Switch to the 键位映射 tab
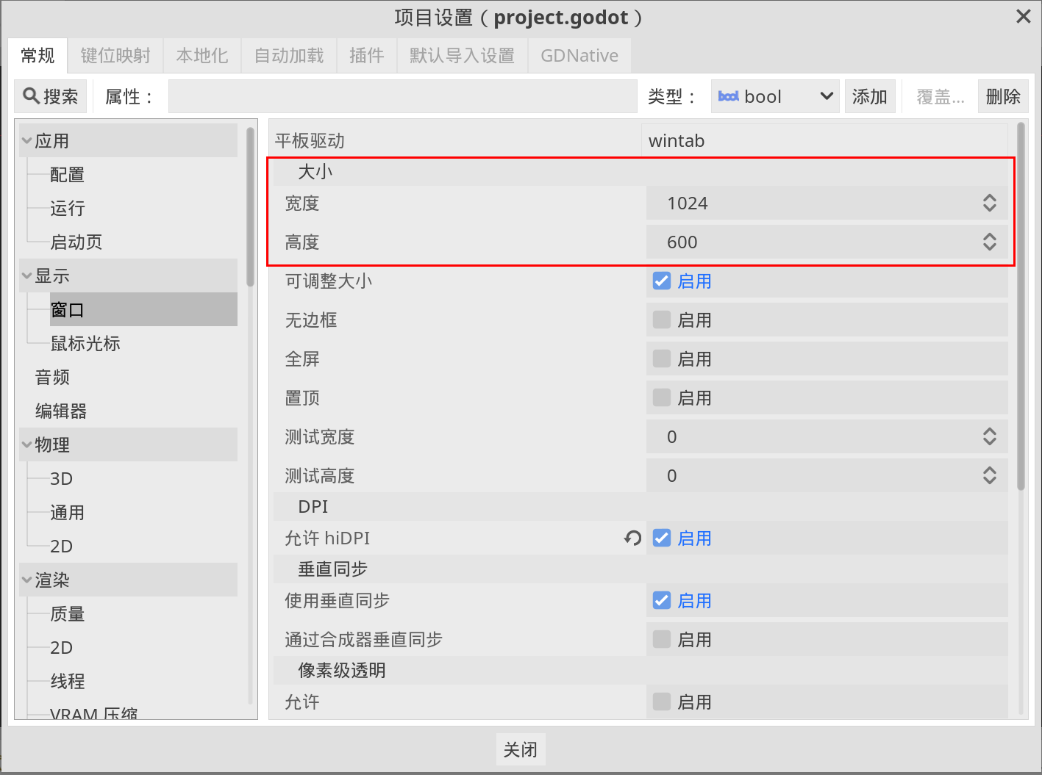The height and width of the screenshot is (775, 1042). 115,56
